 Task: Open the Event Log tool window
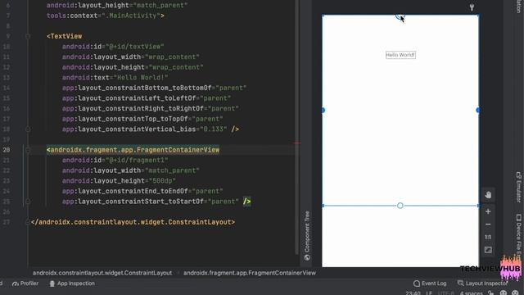click(430, 284)
